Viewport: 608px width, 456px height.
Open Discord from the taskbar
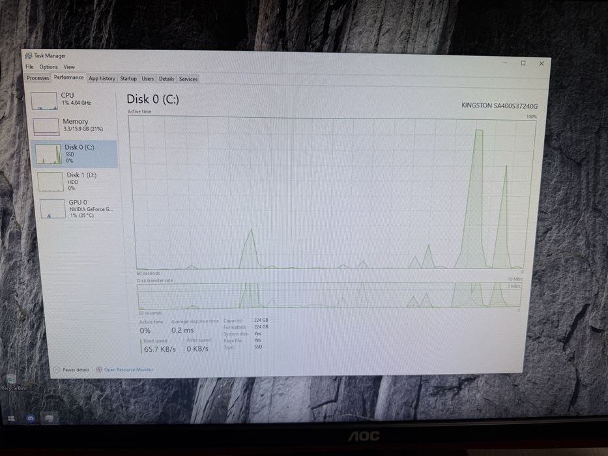click(x=30, y=418)
